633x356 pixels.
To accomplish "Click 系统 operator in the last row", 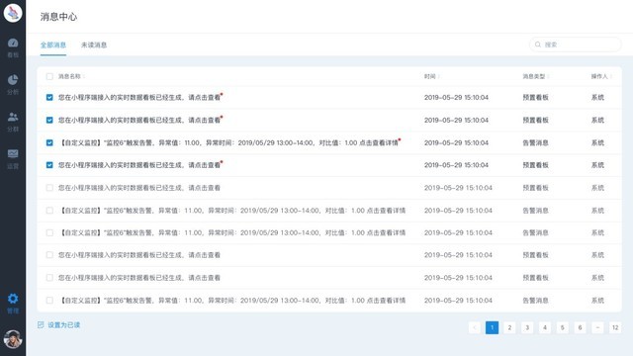I will point(597,301).
